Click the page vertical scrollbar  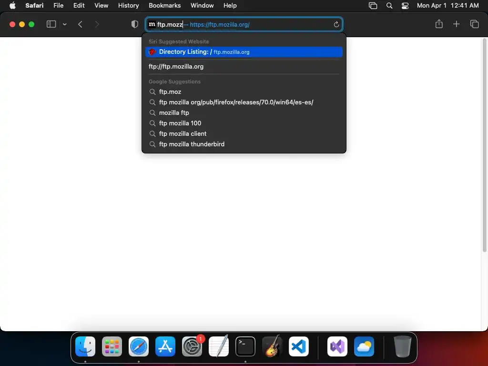(485, 145)
